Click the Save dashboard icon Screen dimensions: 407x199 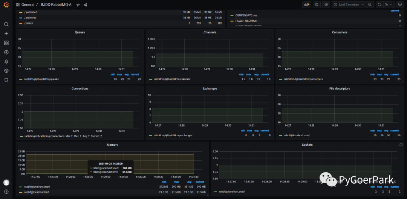tap(317, 5)
